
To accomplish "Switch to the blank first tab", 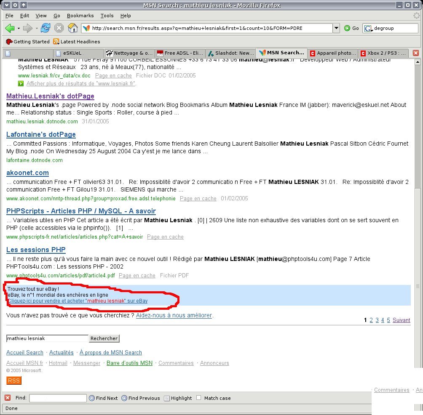I will [28, 53].
